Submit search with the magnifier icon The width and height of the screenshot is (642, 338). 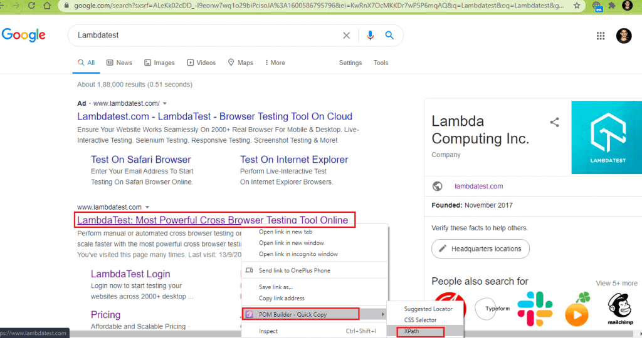click(389, 36)
